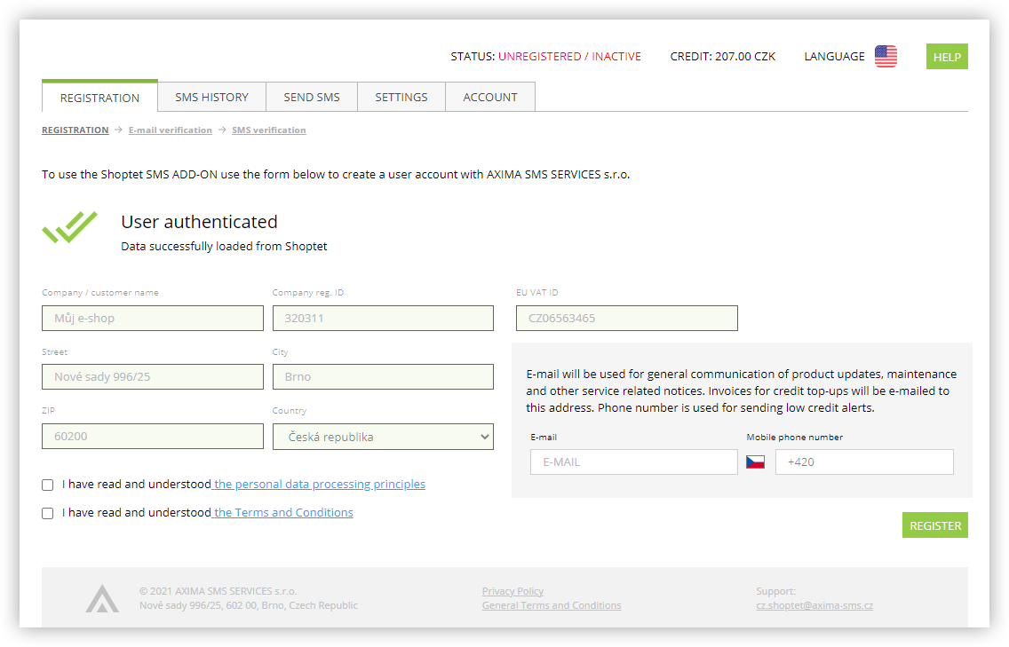Click the footer copyright AXIMA SMS SERVICES text
The height and width of the screenshot is (647, 1009).
click(218, 591)
